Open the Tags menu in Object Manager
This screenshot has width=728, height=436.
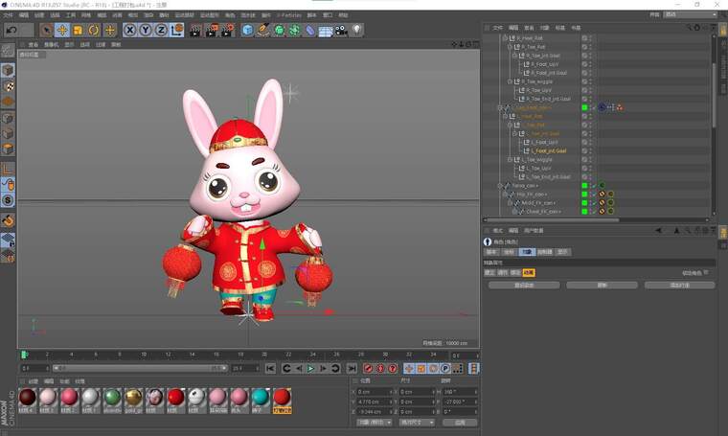560,28
